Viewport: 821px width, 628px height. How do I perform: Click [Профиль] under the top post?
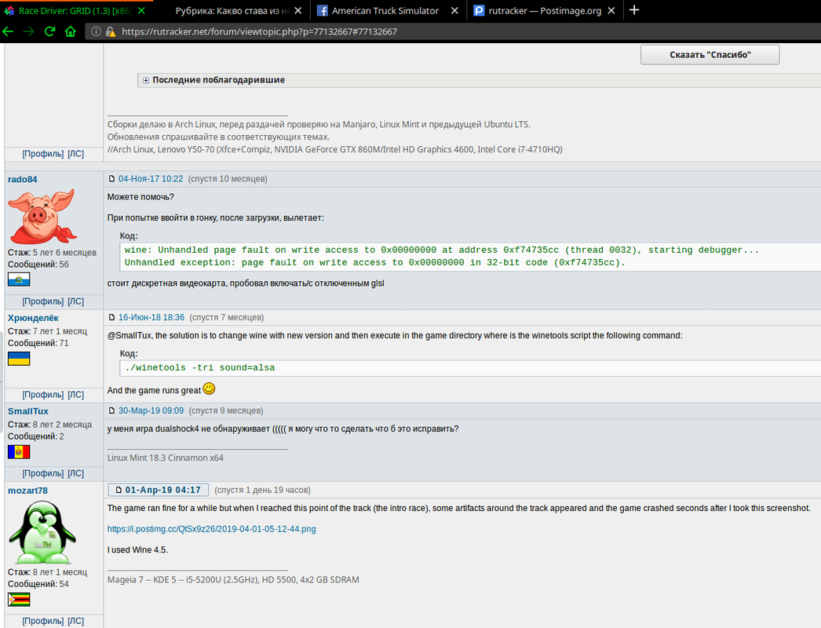(x=43, y=153)
